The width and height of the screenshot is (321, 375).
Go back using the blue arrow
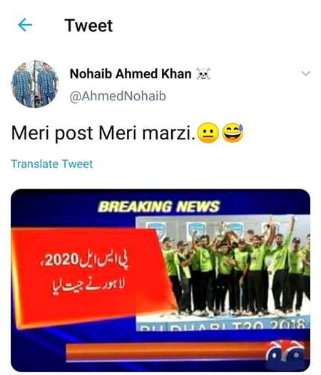pyautogui.click(x=25, y=25)
